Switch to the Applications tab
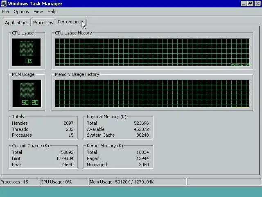This screenshot has width=262, height=197. click(17, 23)
